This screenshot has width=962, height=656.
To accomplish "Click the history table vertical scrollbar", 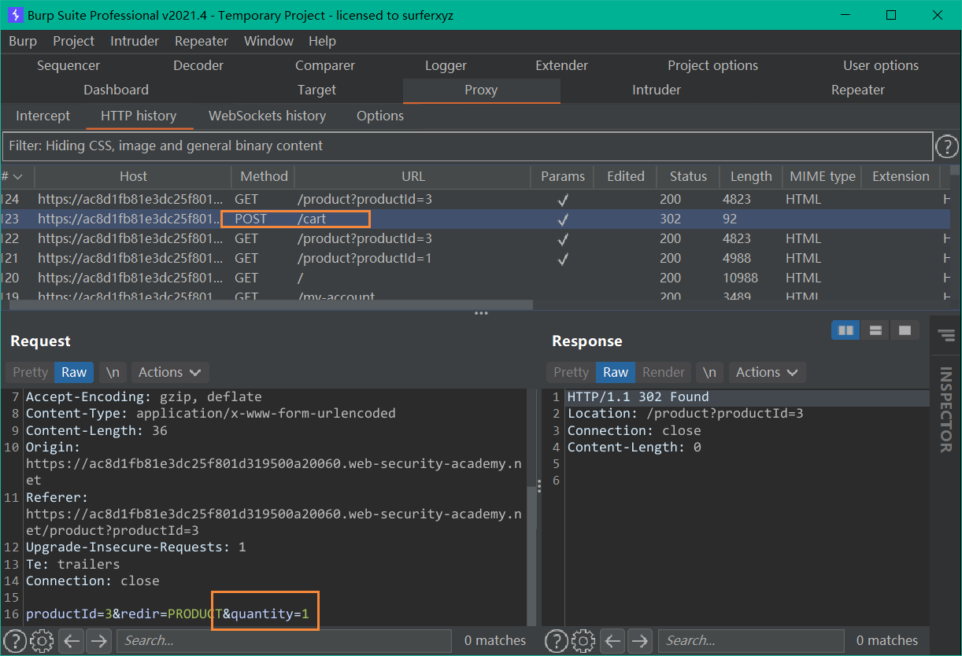I will pos(955,168).
